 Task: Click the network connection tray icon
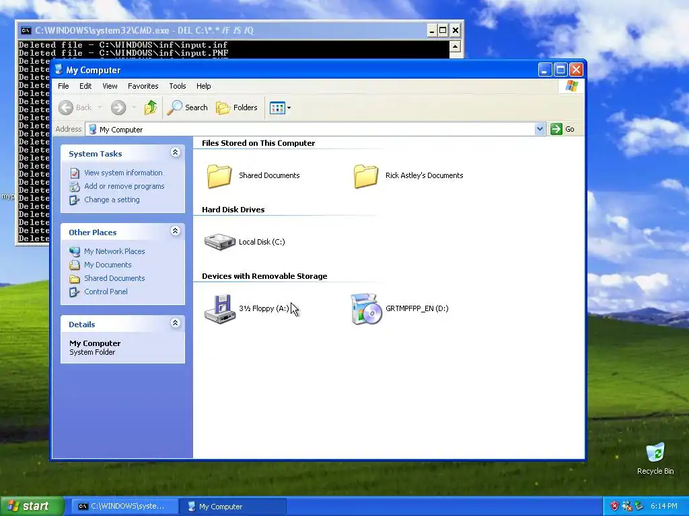click(x=626, y=506)
